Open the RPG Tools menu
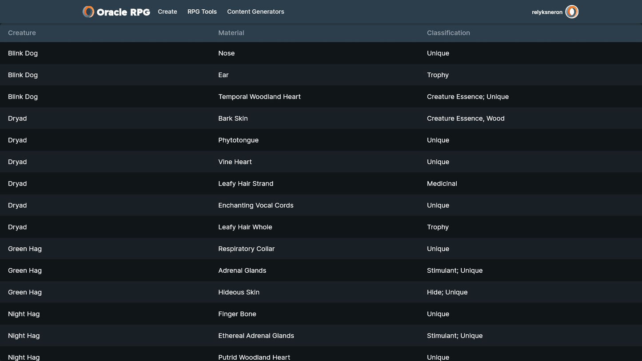 202,12
